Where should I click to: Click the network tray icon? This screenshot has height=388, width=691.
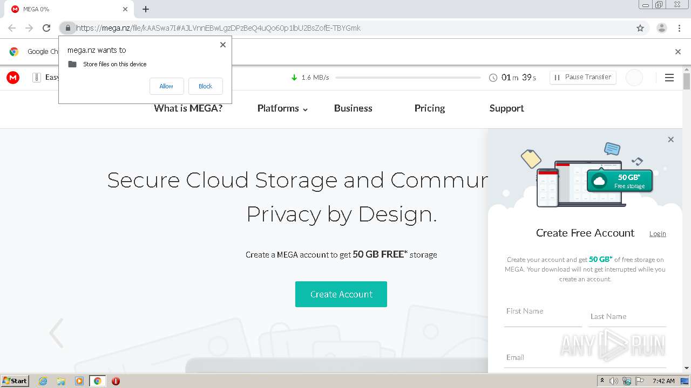(627, 381)
